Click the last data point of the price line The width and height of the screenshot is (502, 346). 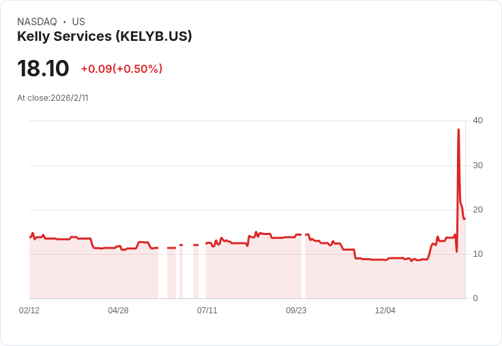tap(464, 219)
